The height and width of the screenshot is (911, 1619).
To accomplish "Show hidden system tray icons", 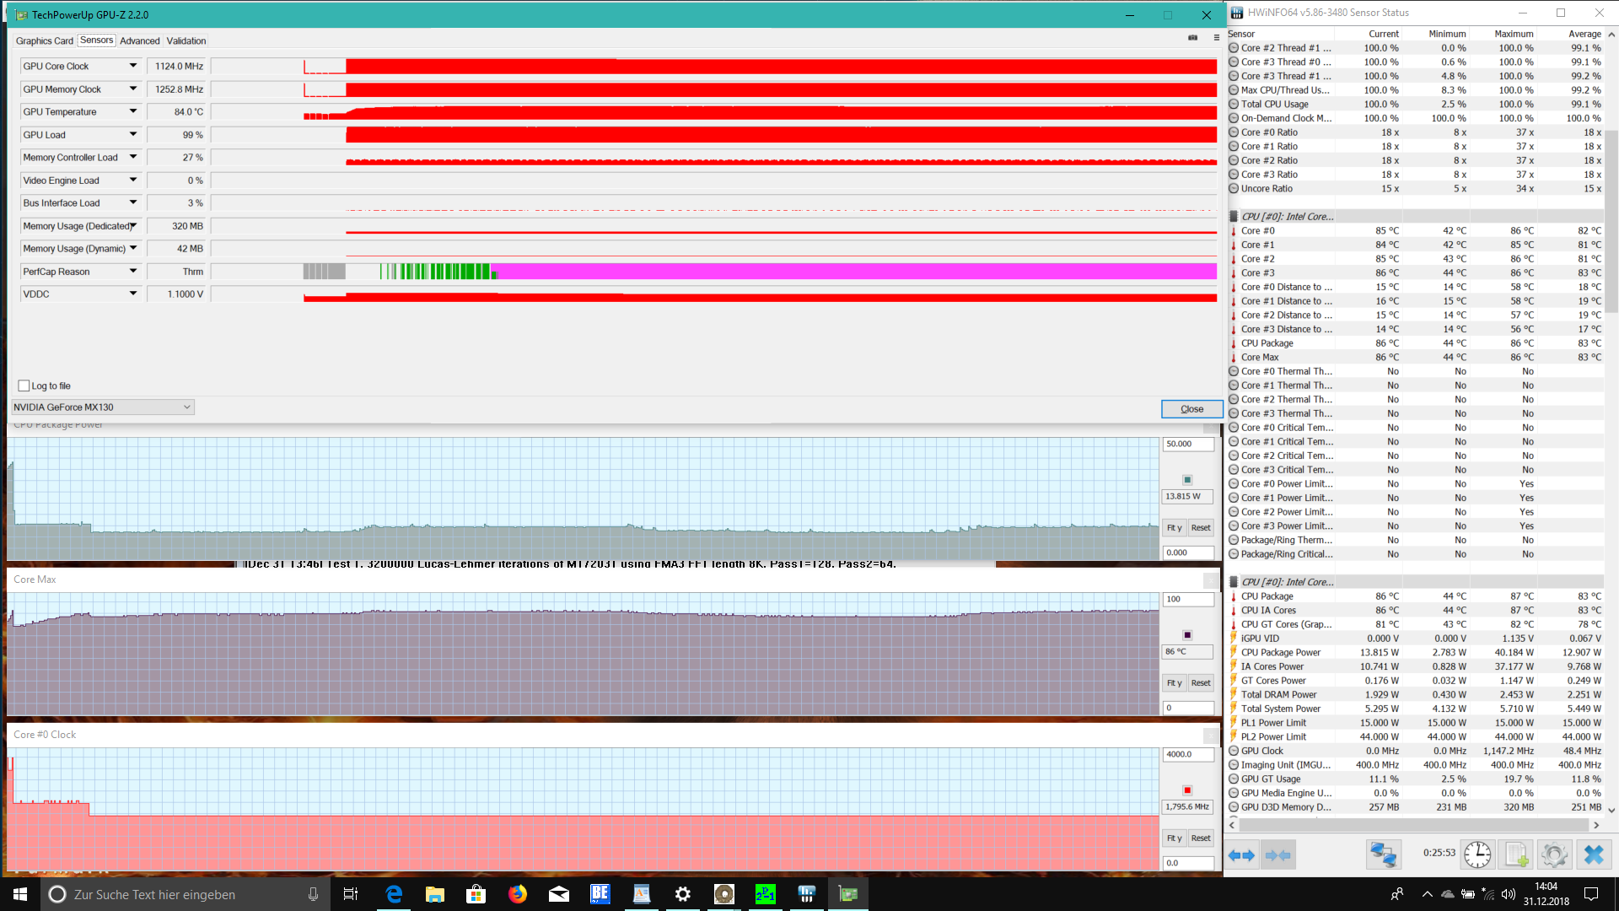I will (1427, 894).
